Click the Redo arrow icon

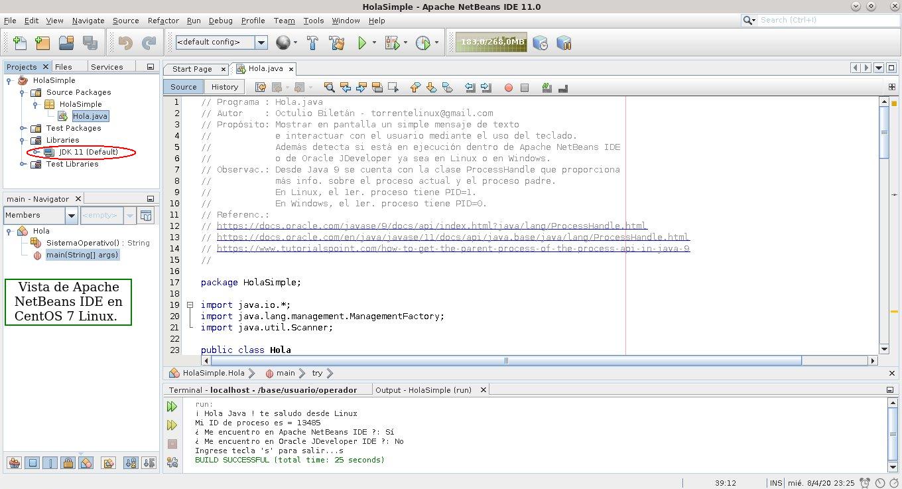coord(149,43)
